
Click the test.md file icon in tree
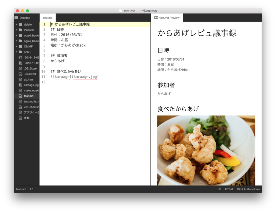coord(20,96)
